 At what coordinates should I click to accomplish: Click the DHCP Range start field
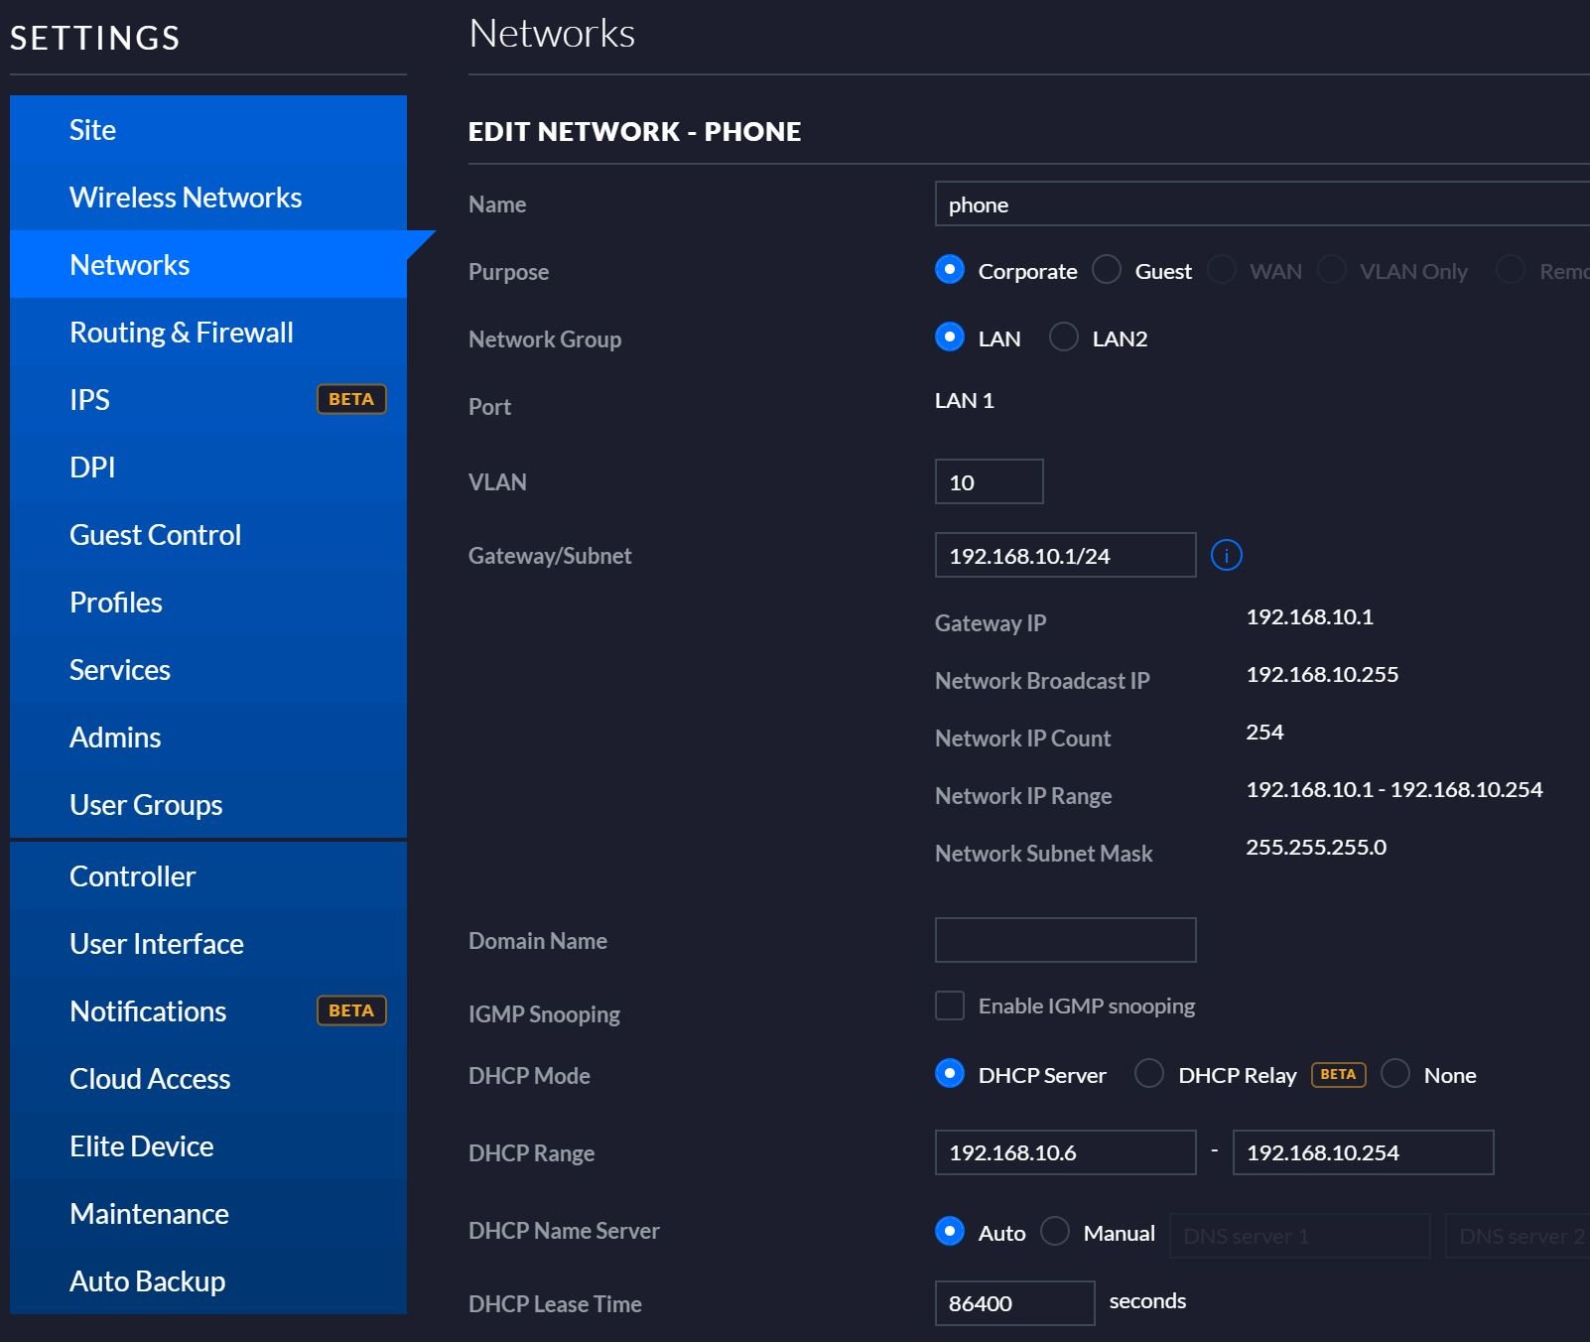pyautogui.click(x=1065, y=1152)
